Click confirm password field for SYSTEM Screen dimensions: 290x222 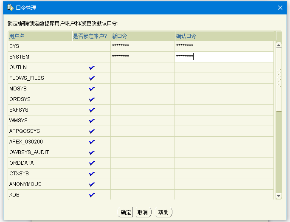[224, 56]
